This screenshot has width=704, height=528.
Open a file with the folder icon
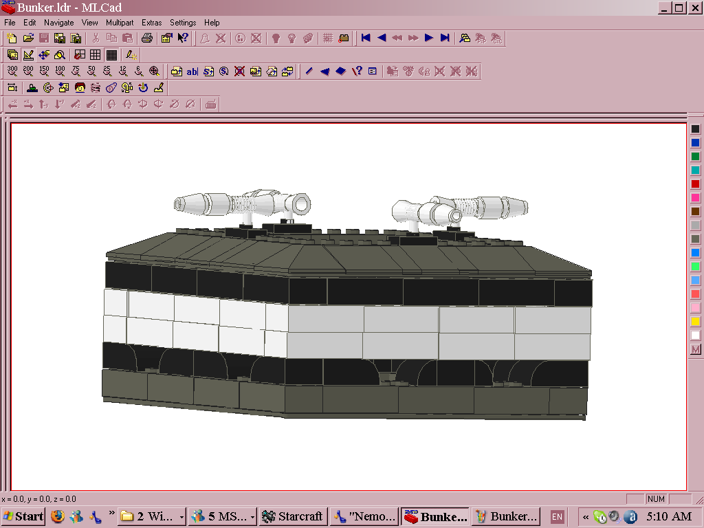click(x=28, y=38)
